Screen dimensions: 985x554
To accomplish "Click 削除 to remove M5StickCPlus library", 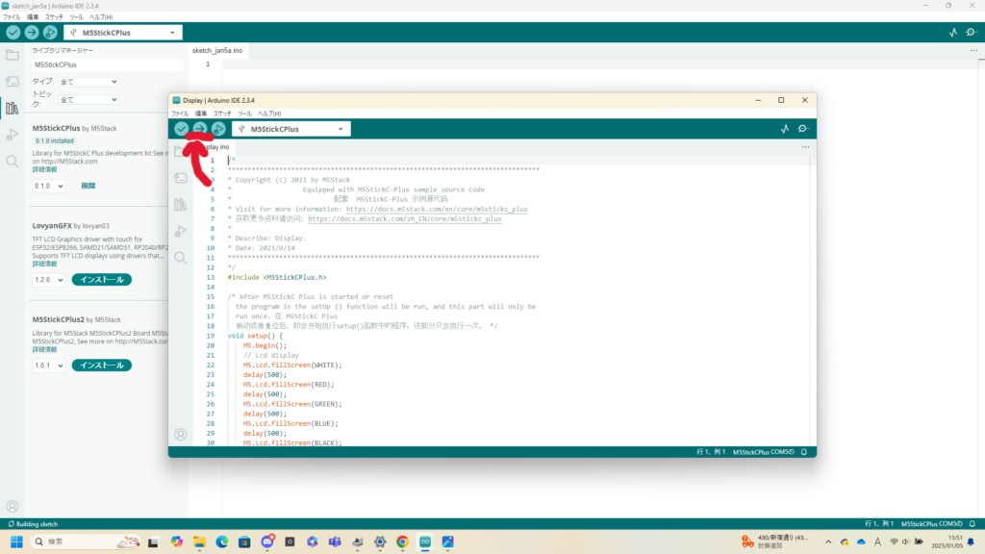I will [x=88, y=186].
